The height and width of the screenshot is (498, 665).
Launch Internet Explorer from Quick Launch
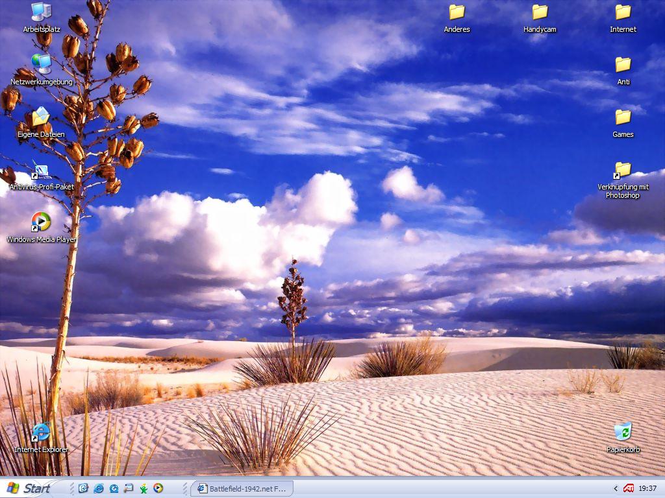(99, 488)
